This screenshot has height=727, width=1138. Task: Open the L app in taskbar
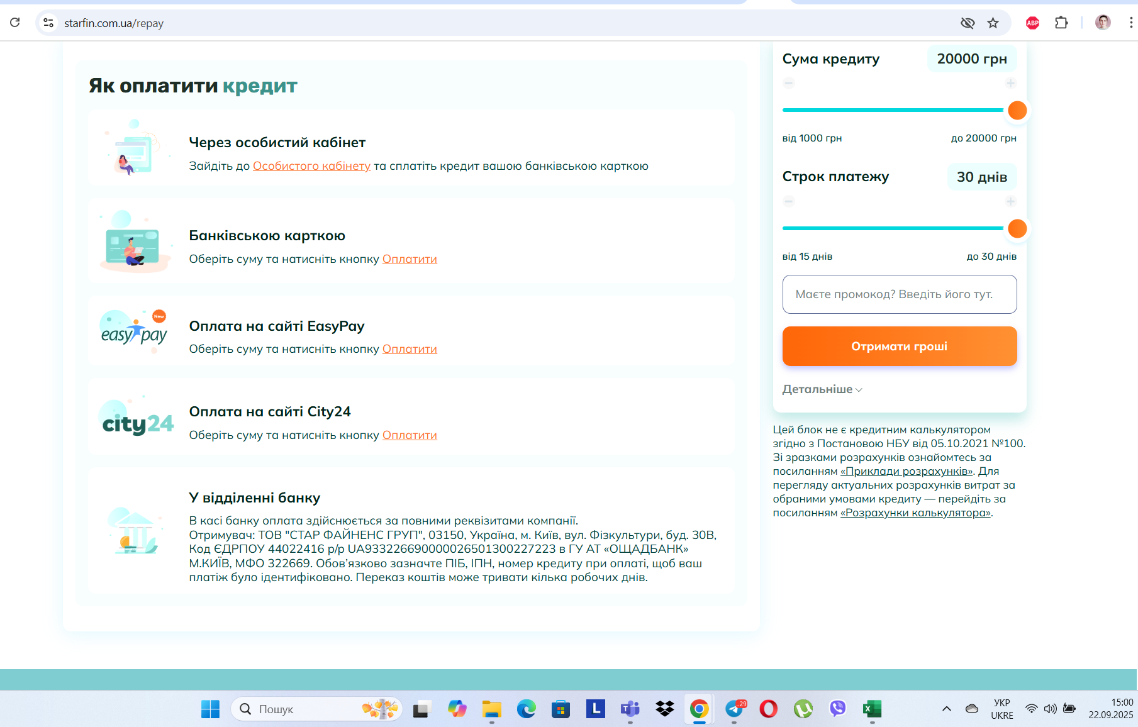tap(595, 709)
